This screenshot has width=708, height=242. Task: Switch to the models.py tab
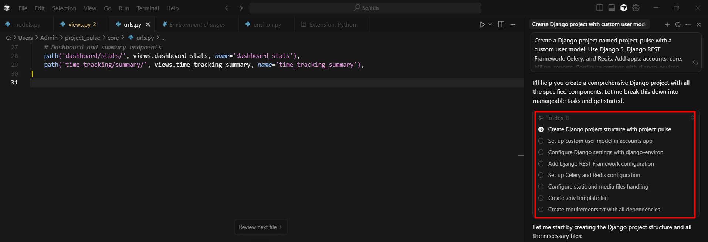(x=27, y=24)
